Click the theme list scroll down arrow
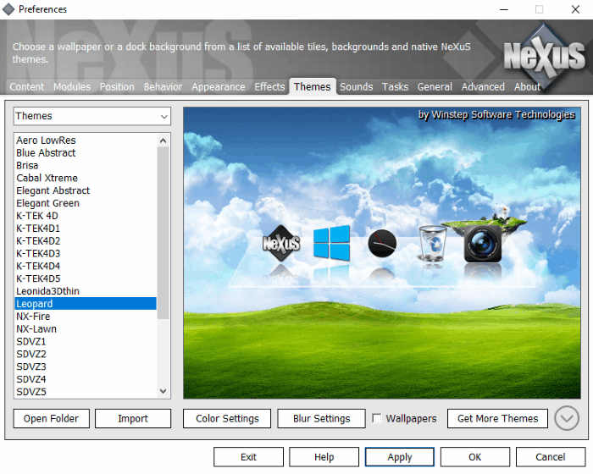Image resolution: width=593 pixels, height=474 pixels. pos(163,391)
